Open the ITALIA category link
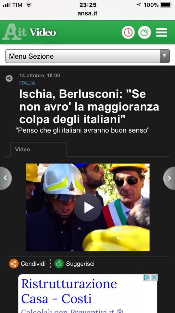Screen dimensions: 175x313 tap(27, 83)
